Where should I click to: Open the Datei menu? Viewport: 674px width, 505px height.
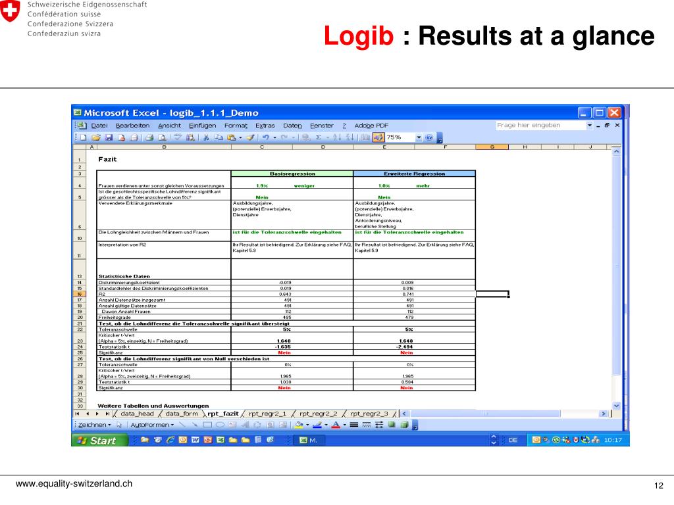click(99, 126)
